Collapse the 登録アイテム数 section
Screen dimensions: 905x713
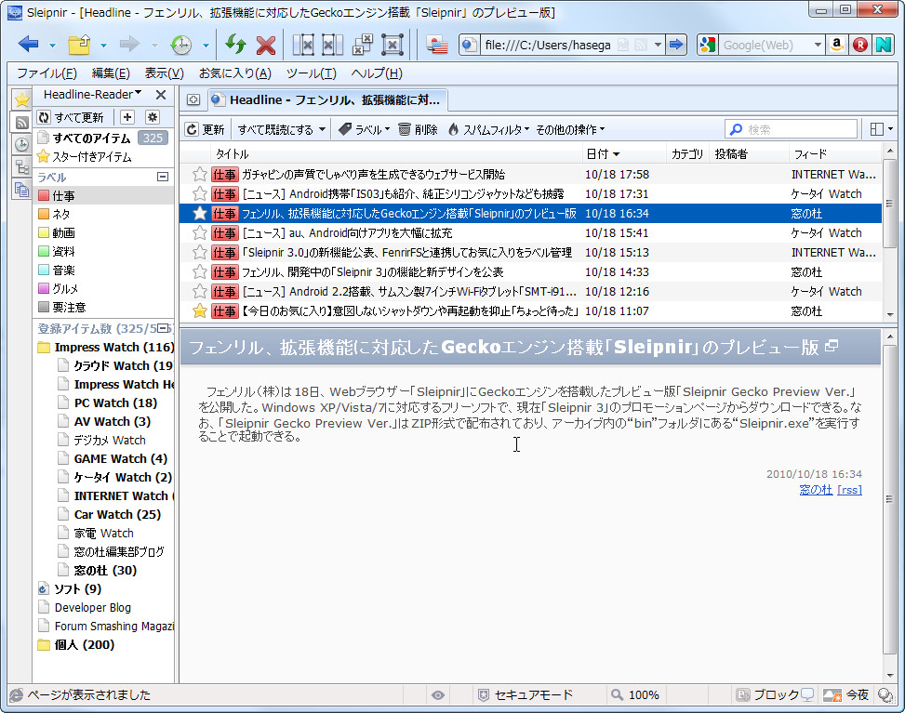(164, 328)
